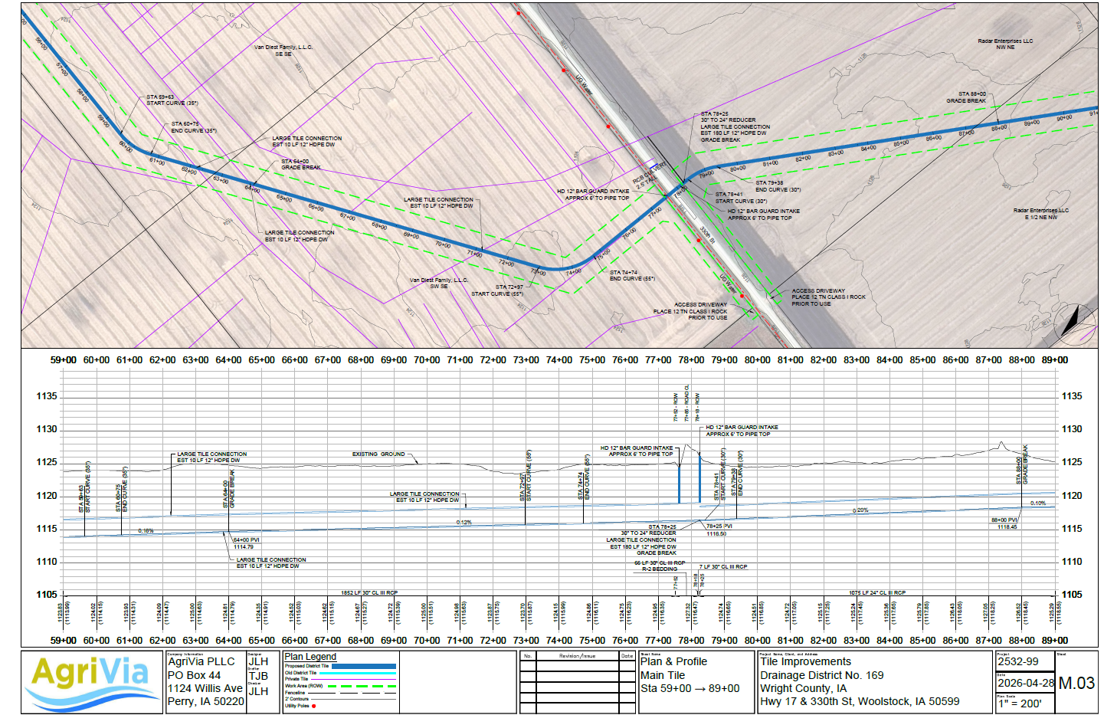Image resolution: width=1104 pixels, height=715 pixels.
Task: Click elevation 1120 on the right axis
Action: [1072, 496]
